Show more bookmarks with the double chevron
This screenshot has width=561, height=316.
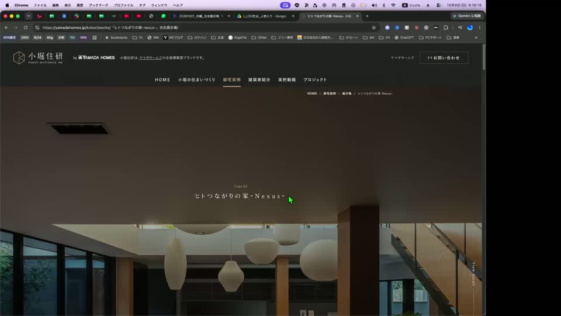(x=476, y=37)
